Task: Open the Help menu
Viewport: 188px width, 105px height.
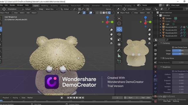Action: 27,5
